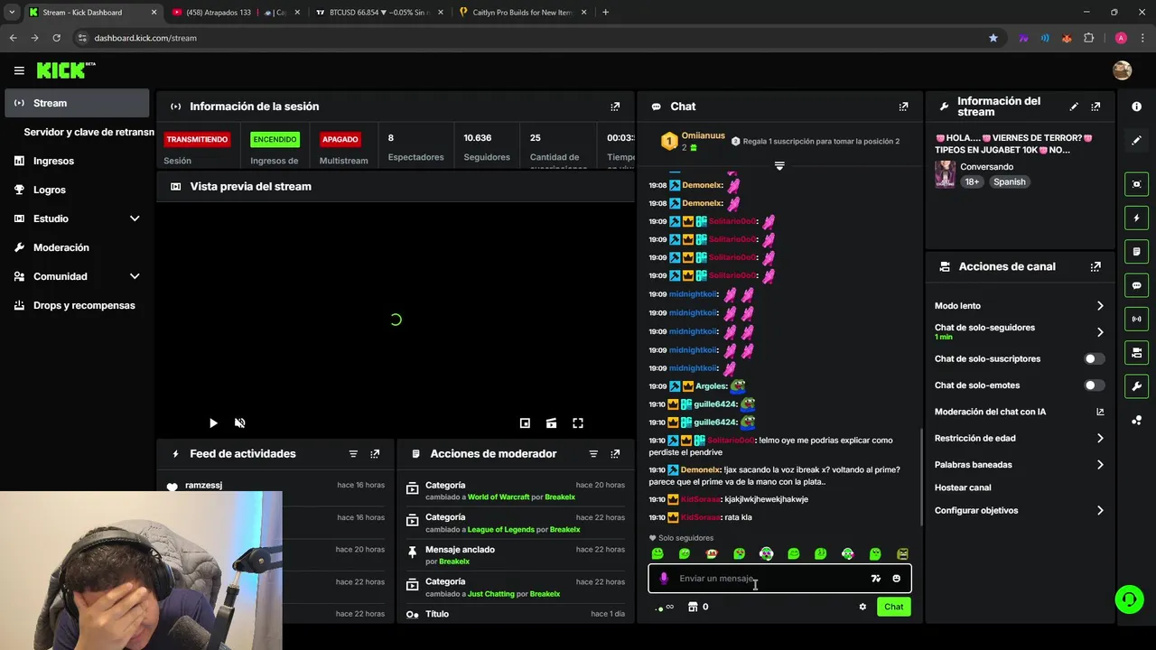
Task: Expand Chat de solo-seguidores options
Action: pyautogui.click(x=1100, y=332)
